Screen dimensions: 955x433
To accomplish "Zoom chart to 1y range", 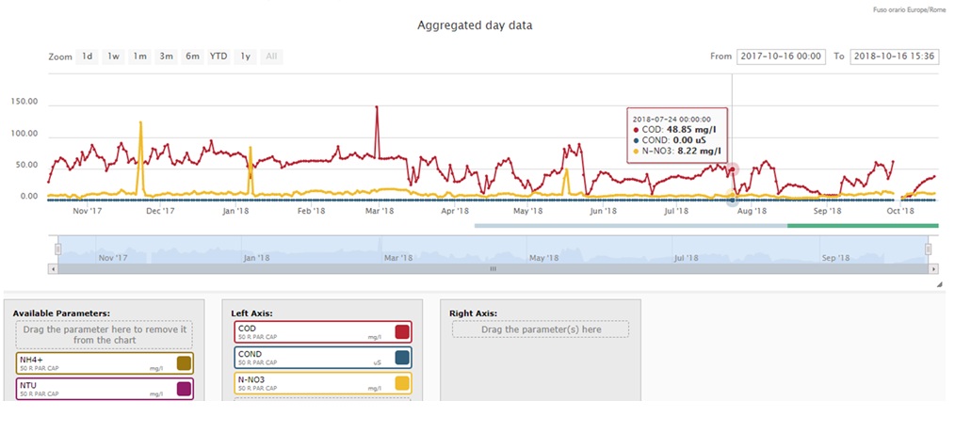I will pos(246,56).
